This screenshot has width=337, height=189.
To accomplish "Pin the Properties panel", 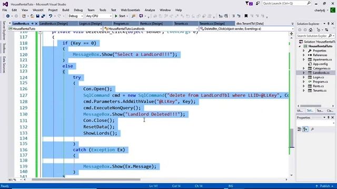I will (x=329, y=118).
